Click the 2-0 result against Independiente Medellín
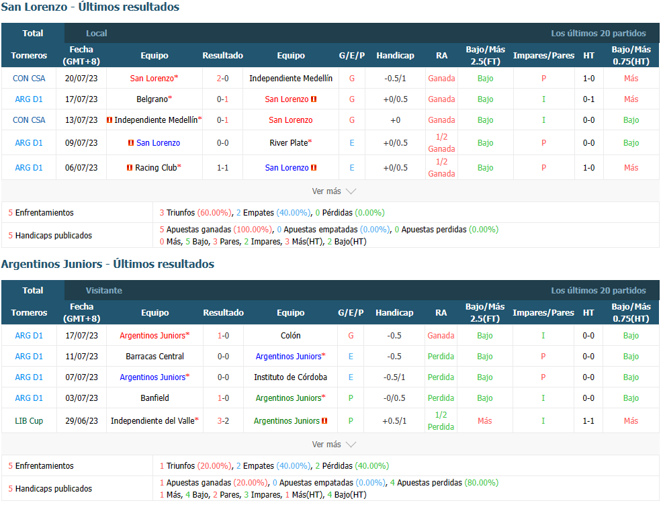Viewport: 663px width, 505px height. 223,78
